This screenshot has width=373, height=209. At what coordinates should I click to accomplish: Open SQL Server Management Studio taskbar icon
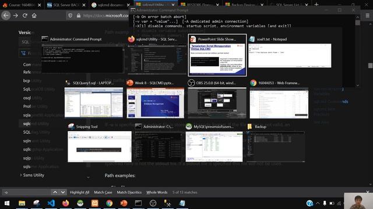(167, 203)
